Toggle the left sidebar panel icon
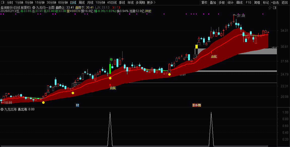This screenshot has height=147, width=290. pos(3,3)
